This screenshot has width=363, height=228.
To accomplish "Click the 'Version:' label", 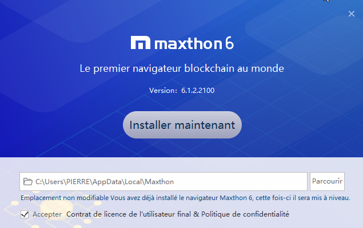I will [x=162, y=90].
